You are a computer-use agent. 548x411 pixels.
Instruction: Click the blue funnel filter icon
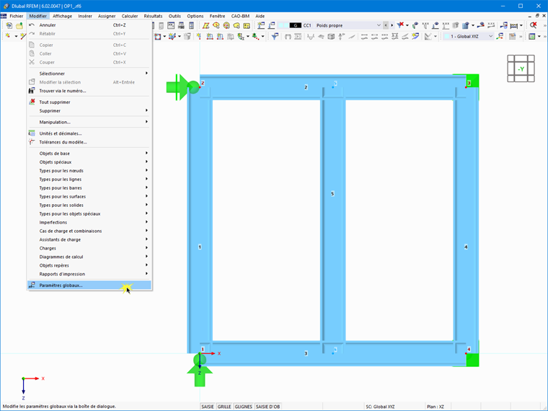[x=275, y=36]
